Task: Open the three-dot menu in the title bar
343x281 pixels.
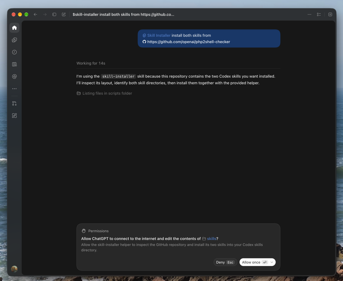Action: (309, 14)
